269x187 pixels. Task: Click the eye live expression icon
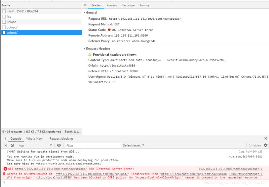pos(59,145)
